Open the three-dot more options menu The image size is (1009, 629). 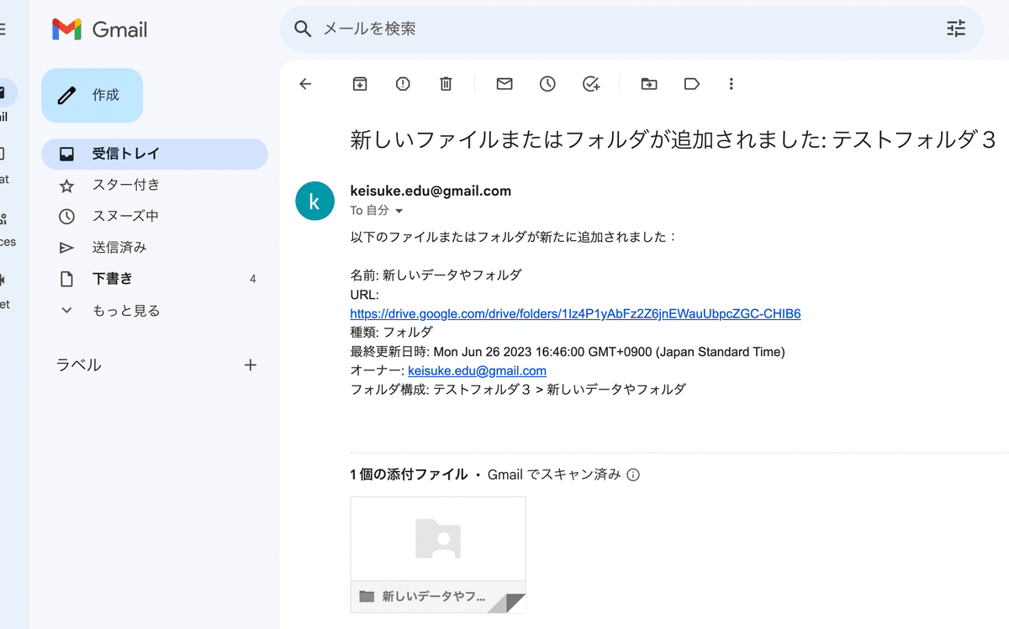tap(732, 84)
